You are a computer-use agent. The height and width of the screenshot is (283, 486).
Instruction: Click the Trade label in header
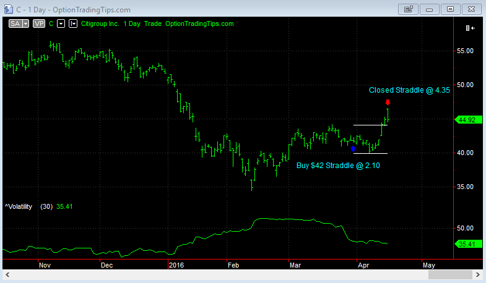[x=153, y=24]
